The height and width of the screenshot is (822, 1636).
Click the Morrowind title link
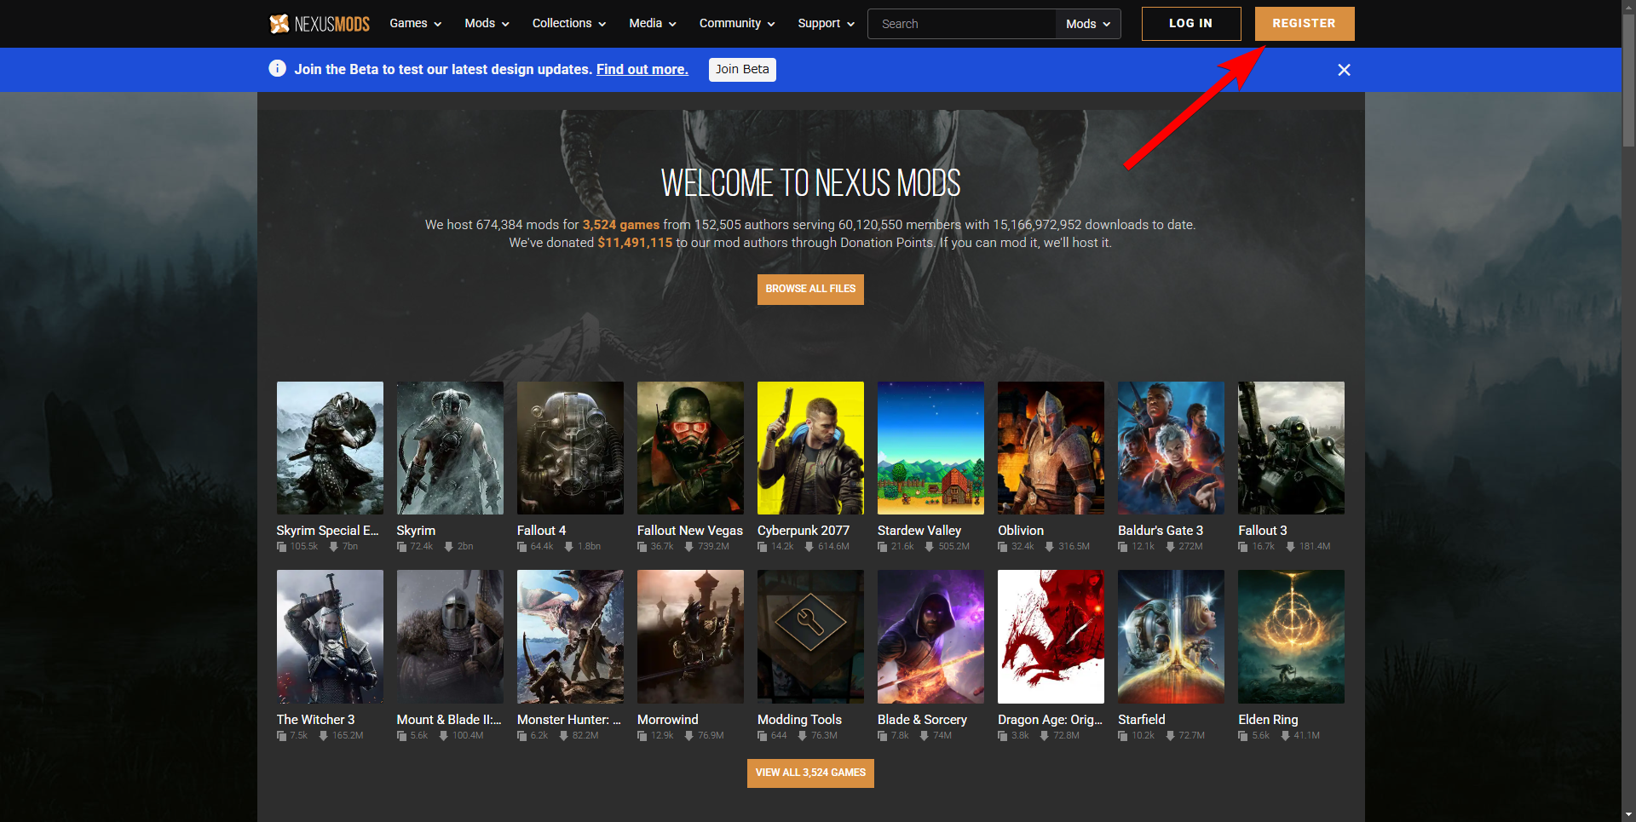coord(668,720)
